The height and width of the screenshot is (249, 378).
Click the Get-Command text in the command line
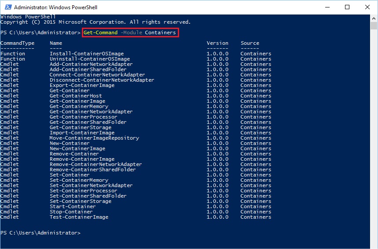pos(100,32)
